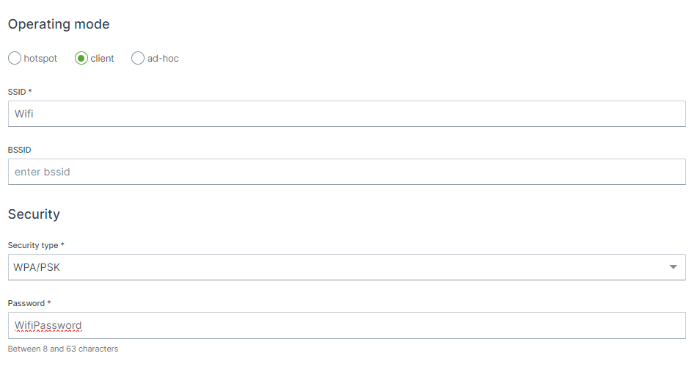The image size is (697, 367).
Task: Enable the ad-hoc radio option
Action: point(138,59)
